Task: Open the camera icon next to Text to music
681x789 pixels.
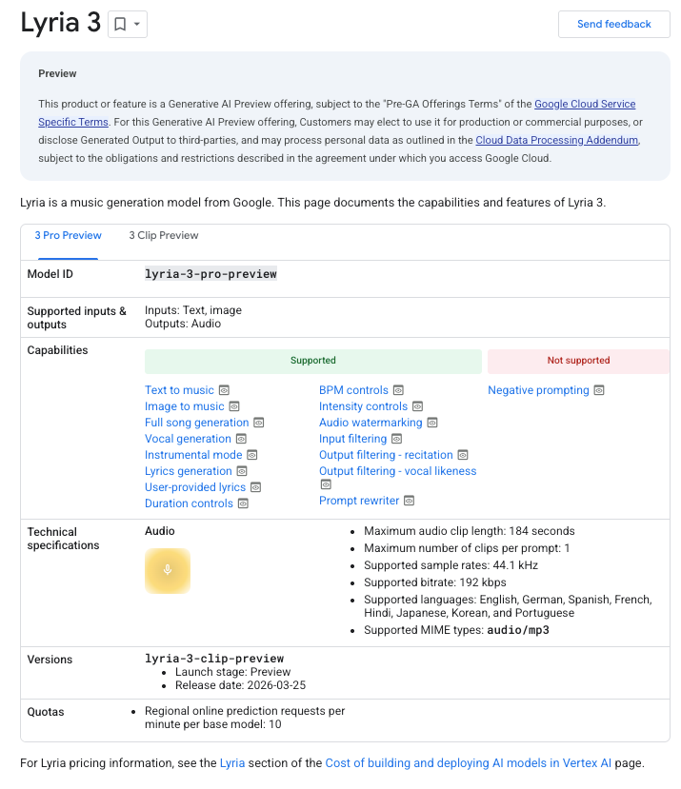Action: pyautogui.click(x=224, y=389)
